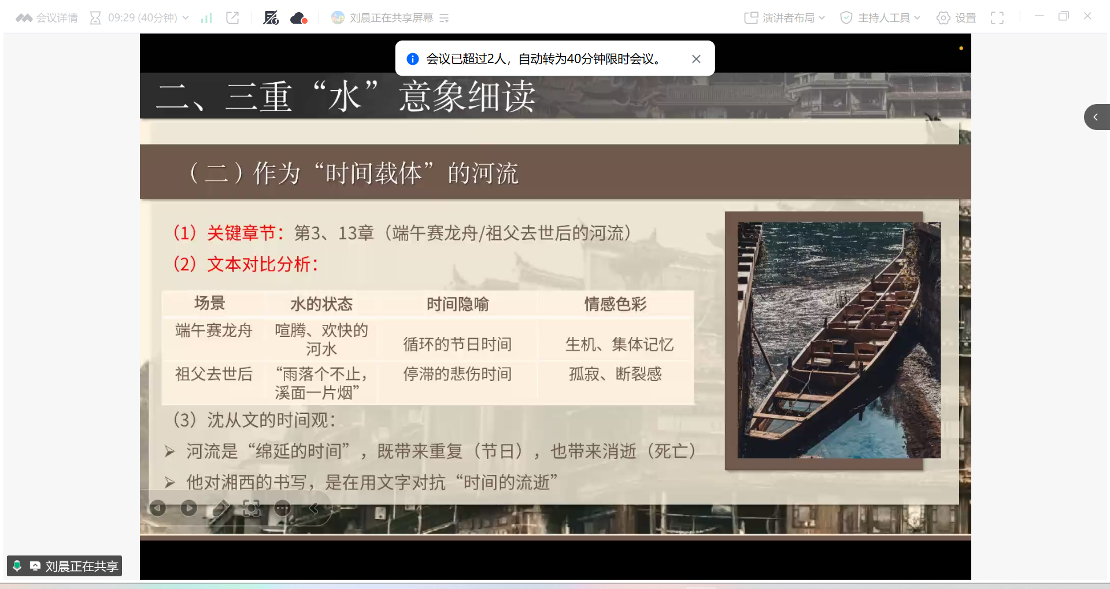Dismiss the 40-minute limit notification
This screenshot has width=1110, height=589.
click(696, 59)
